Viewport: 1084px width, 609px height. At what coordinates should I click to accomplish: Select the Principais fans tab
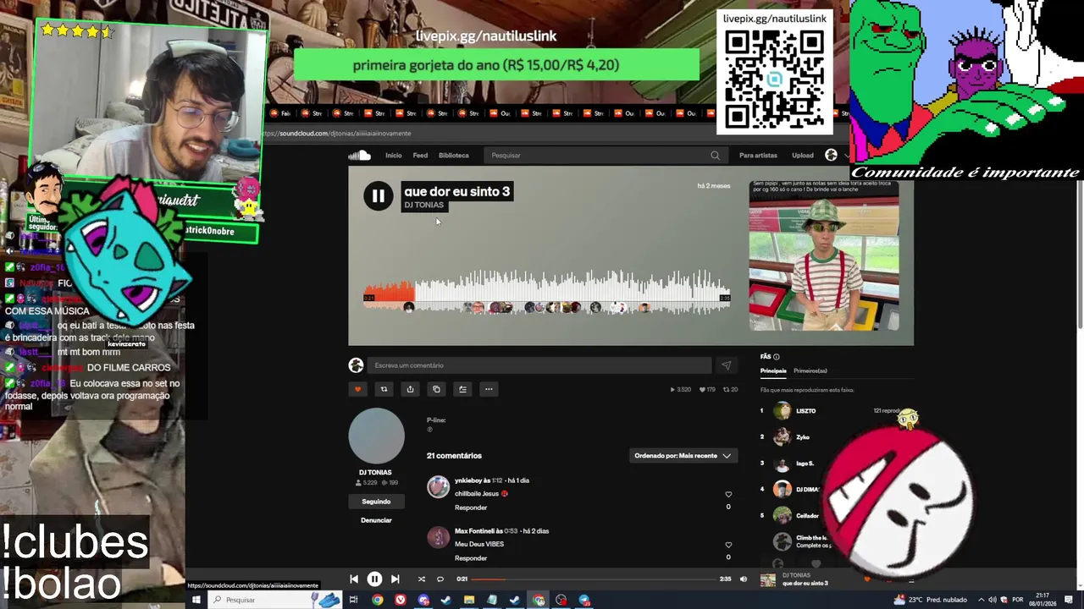coord(773,370)
